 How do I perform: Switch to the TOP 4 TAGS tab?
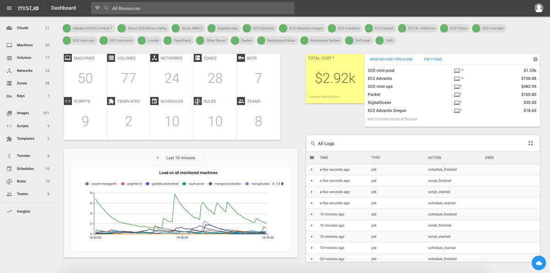coord(432,59)
